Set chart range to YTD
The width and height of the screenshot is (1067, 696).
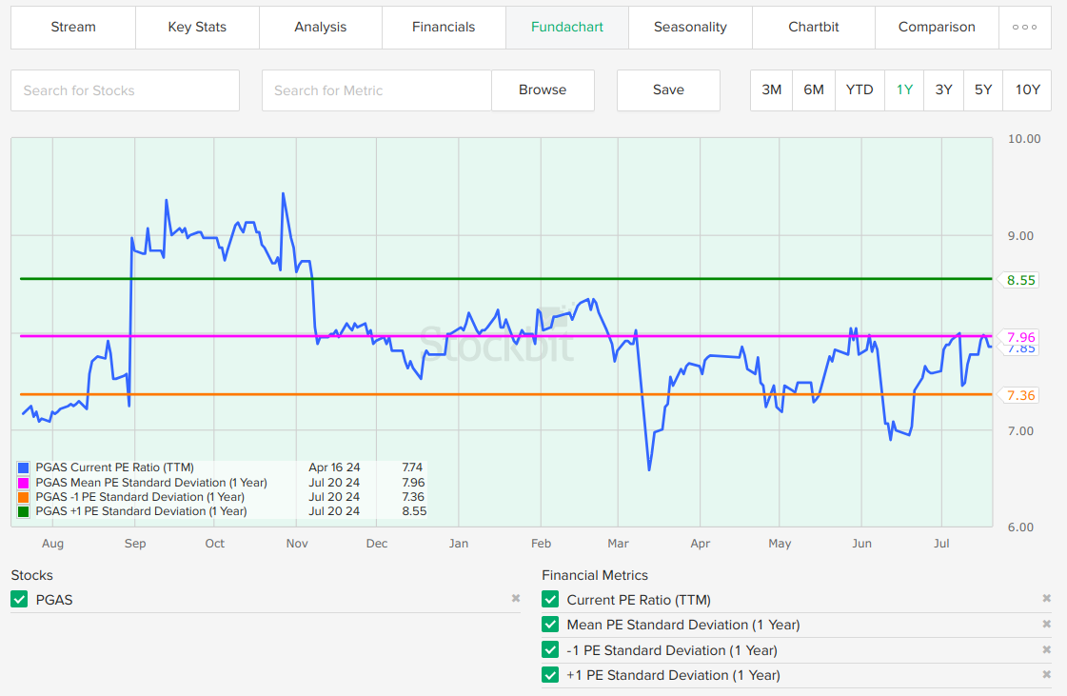(860, 90)
